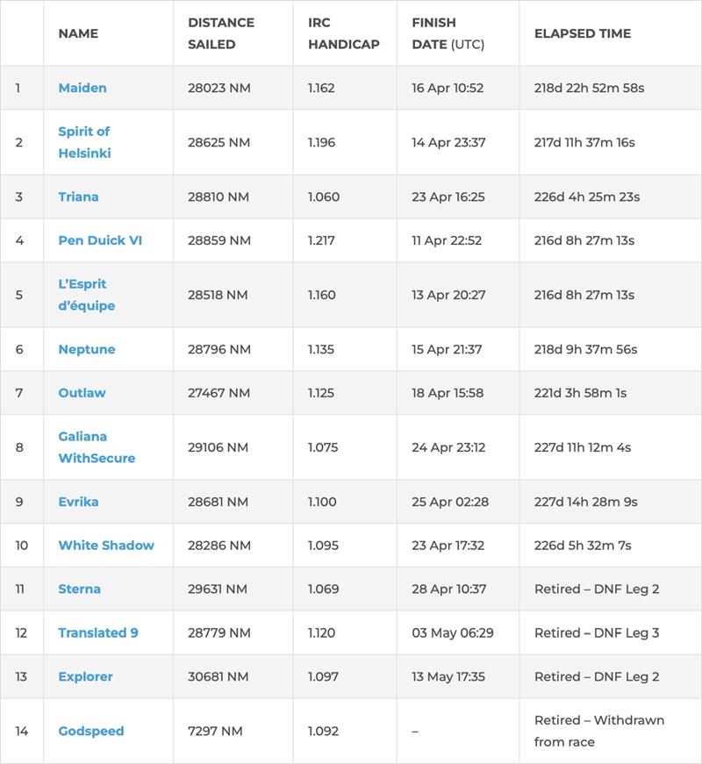Select the White Shadow link
702x764 pixels.
[x=106, y=546]
